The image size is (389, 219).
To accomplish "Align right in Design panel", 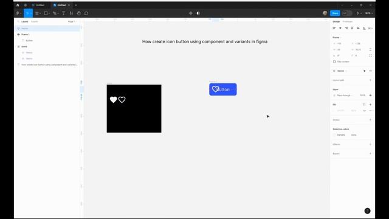I will (346, 29).
